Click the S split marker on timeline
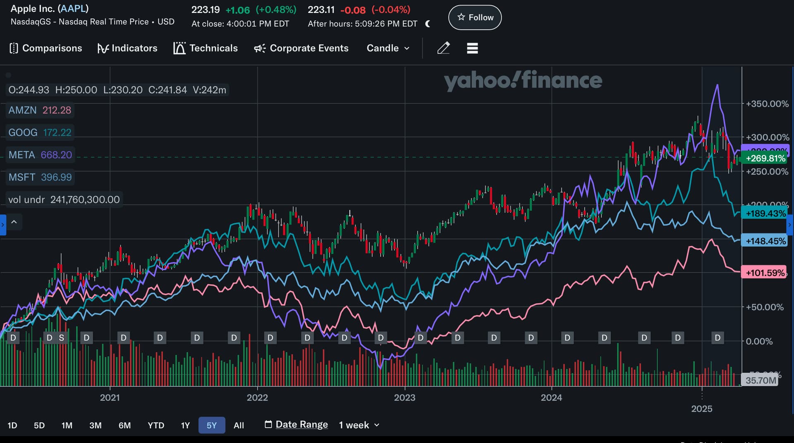794x443 pixels. click(62, 338)
